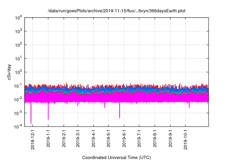Select the 2019-2-1 date tick label

pyautogui.click(x=64, y=138)
